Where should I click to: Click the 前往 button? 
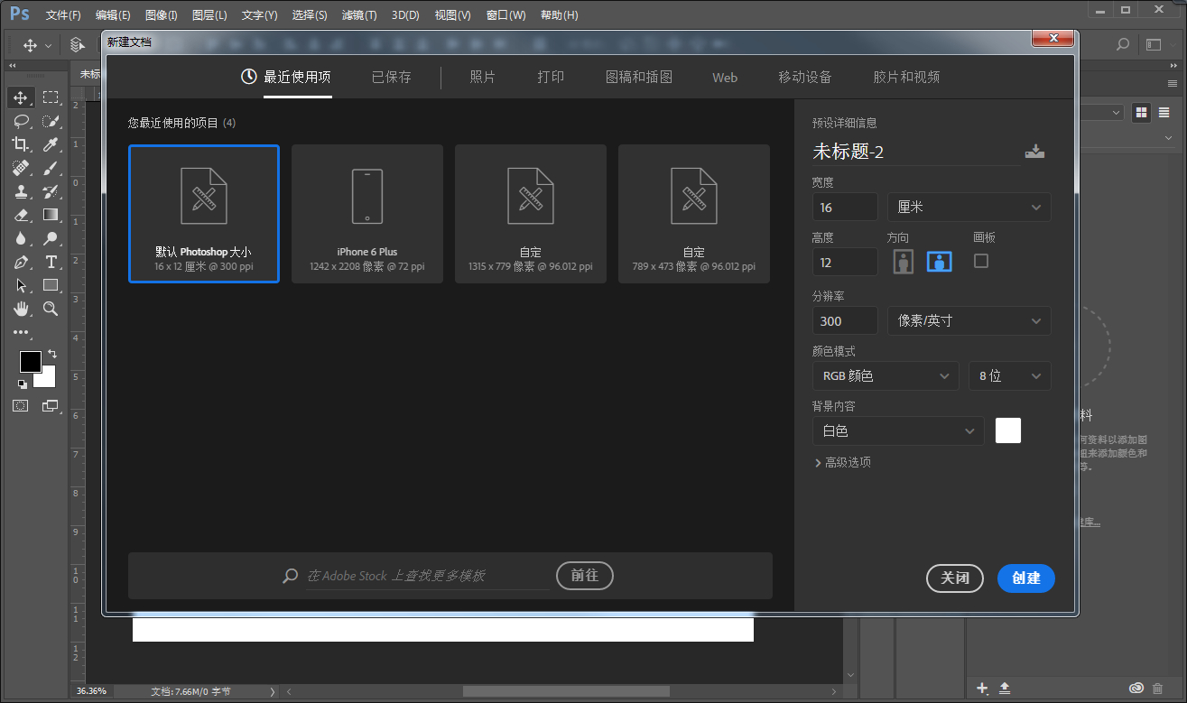(585, 576)
